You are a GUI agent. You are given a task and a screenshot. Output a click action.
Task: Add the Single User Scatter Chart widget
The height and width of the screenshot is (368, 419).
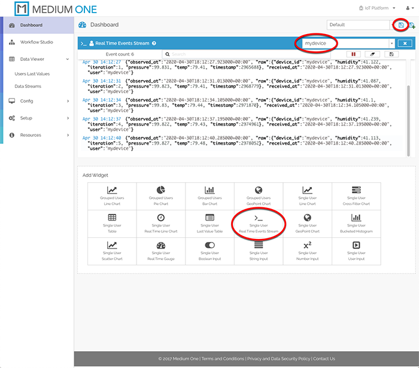coord(112,250)
